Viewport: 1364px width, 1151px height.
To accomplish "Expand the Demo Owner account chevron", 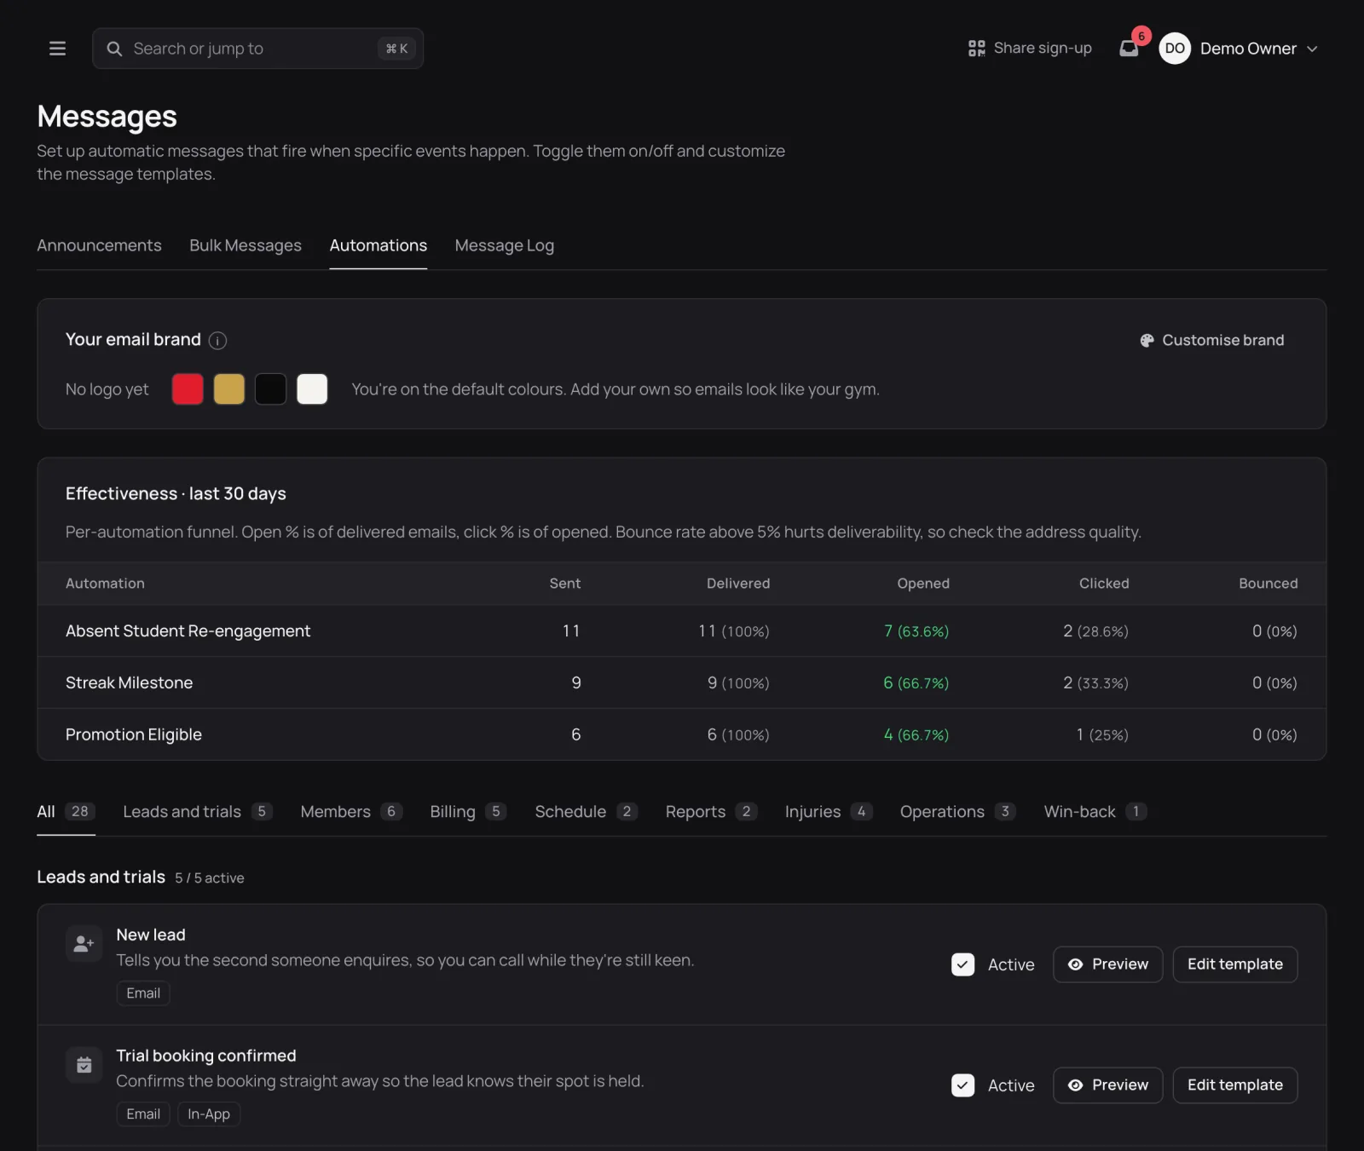I will pos(1312,49).
